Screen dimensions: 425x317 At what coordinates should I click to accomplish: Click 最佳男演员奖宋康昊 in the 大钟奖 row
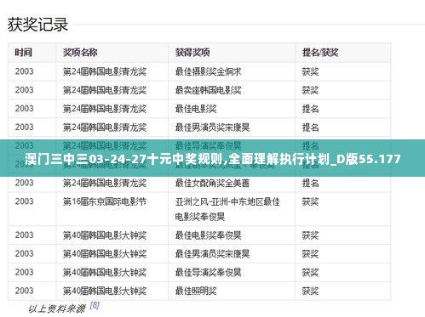[212, 254]
